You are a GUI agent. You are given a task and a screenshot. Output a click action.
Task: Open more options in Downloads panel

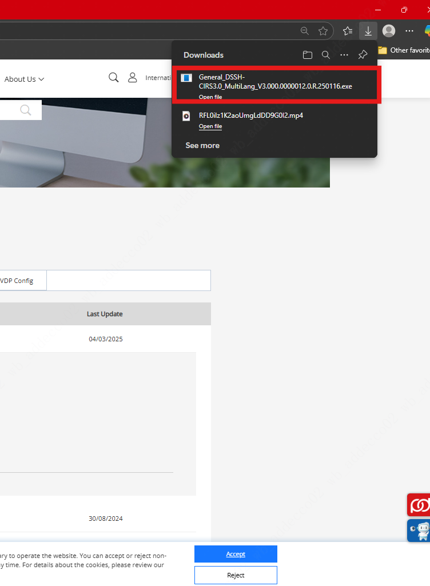click(x=344, y=55)
